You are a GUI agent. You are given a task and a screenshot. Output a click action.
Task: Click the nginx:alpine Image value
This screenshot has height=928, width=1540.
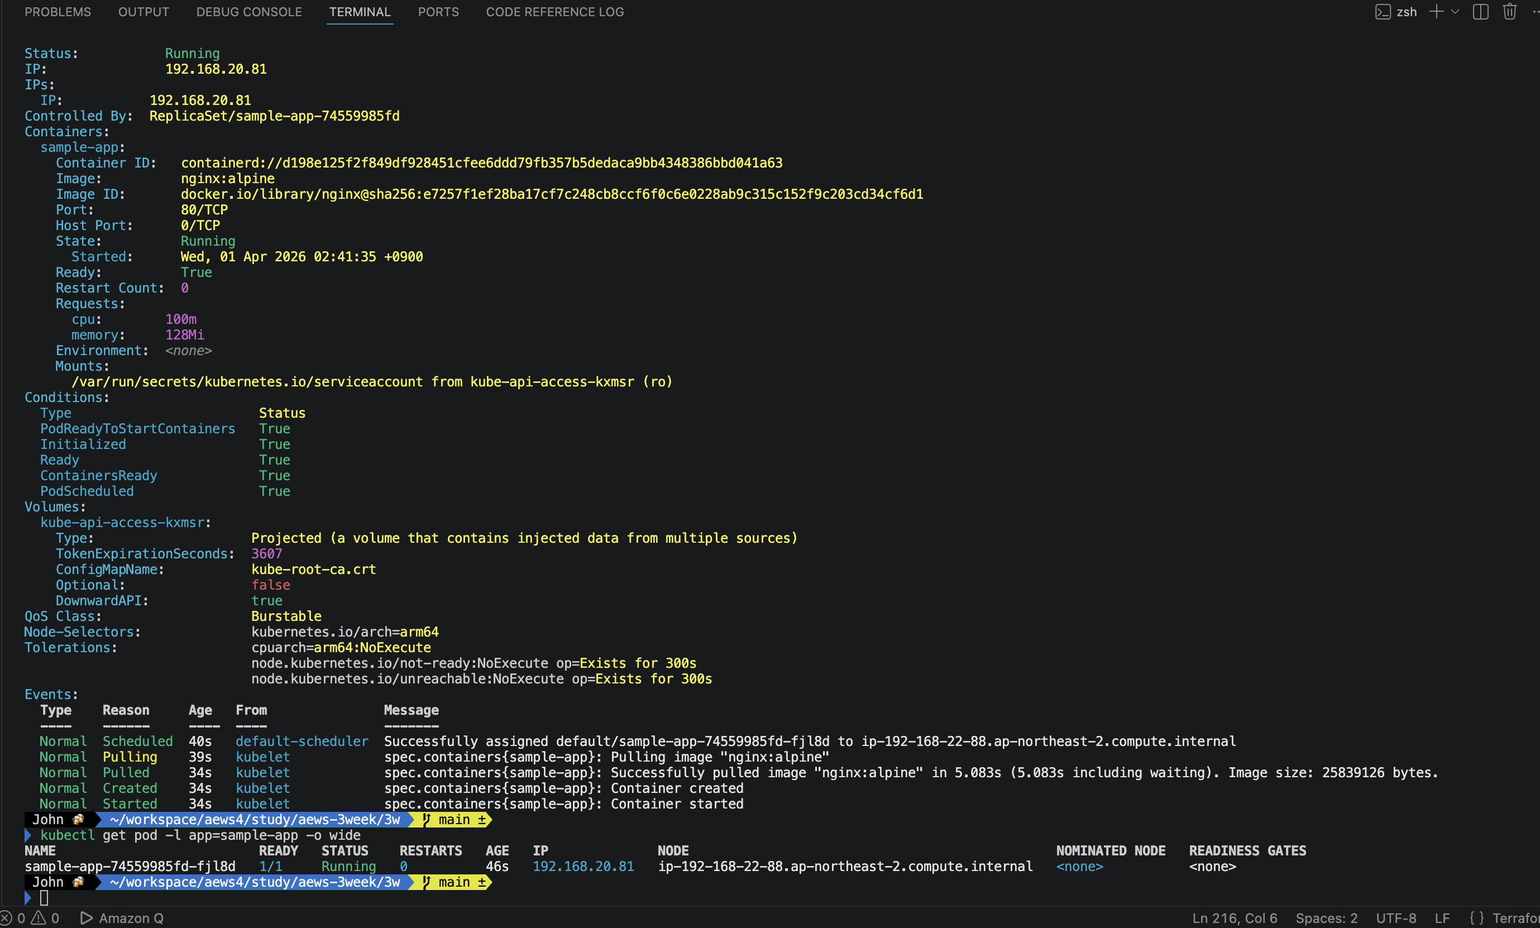(x=227, y=179)
